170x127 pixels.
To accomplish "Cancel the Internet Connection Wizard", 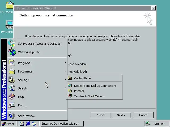I will point(143,115).
